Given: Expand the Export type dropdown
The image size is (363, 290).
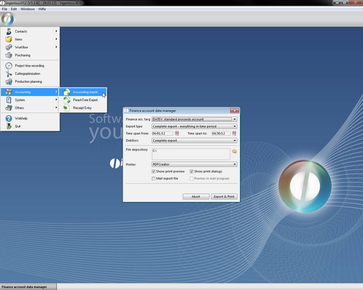Looking at the screenshot, I should click(235, 126).
